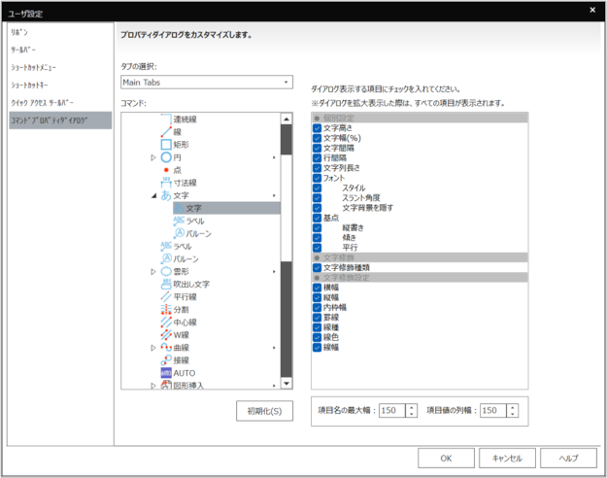Choose the 中心線 center line icon

point(165,322)
